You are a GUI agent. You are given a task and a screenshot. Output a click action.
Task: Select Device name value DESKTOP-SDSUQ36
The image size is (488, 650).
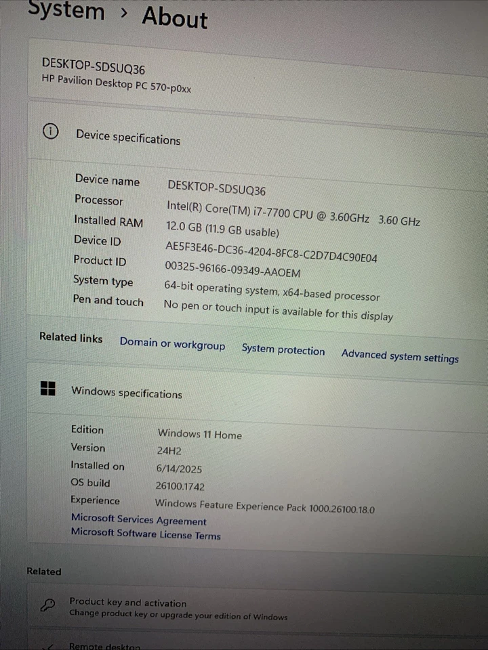pos(217,188)
